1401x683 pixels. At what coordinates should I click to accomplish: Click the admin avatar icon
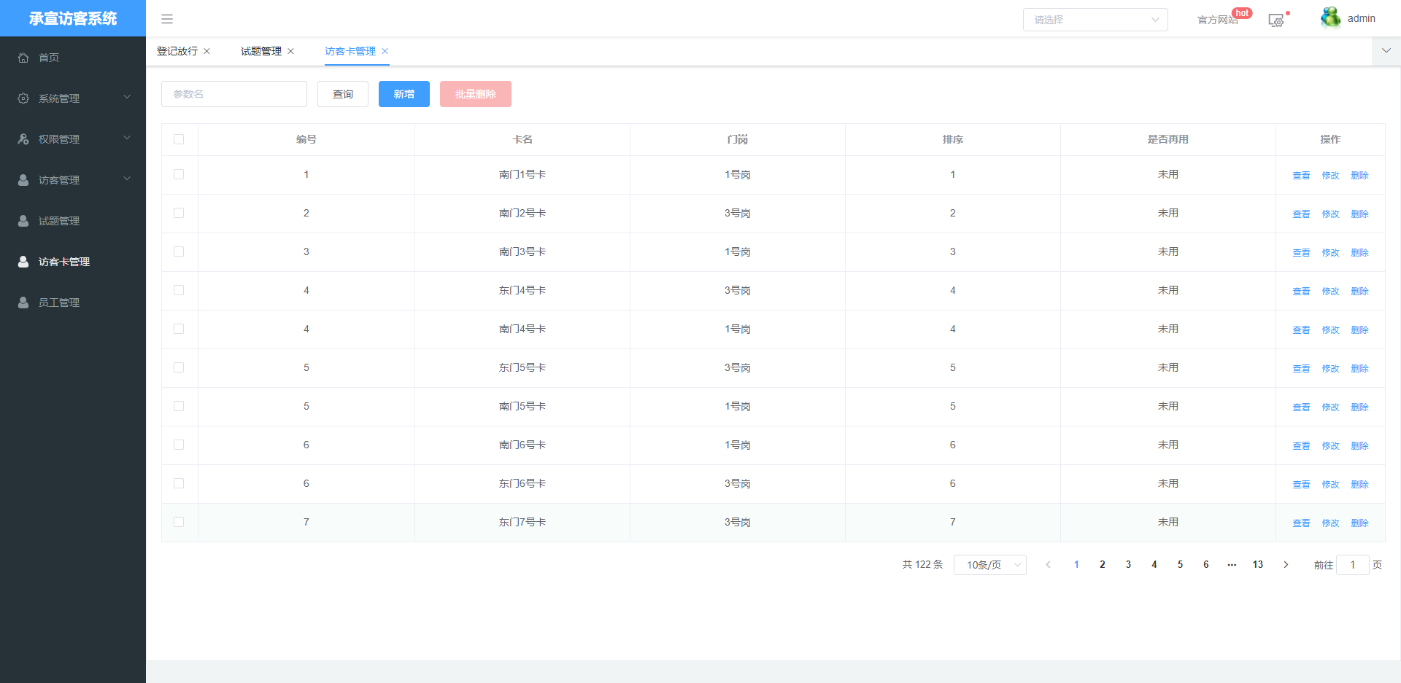coord(1330,18)
